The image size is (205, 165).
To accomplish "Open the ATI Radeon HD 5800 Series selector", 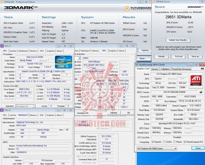I will 157,148.
